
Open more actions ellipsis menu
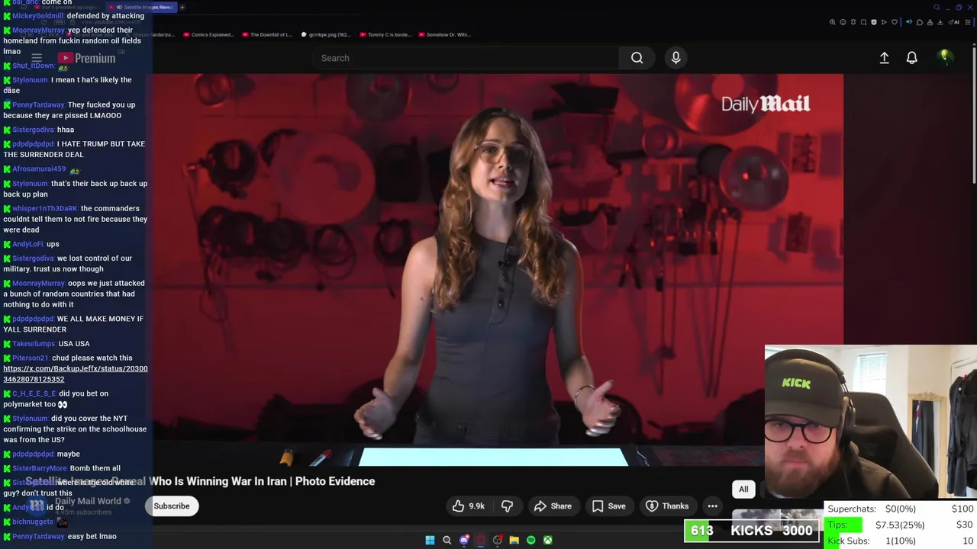click(x=712, y=506)
